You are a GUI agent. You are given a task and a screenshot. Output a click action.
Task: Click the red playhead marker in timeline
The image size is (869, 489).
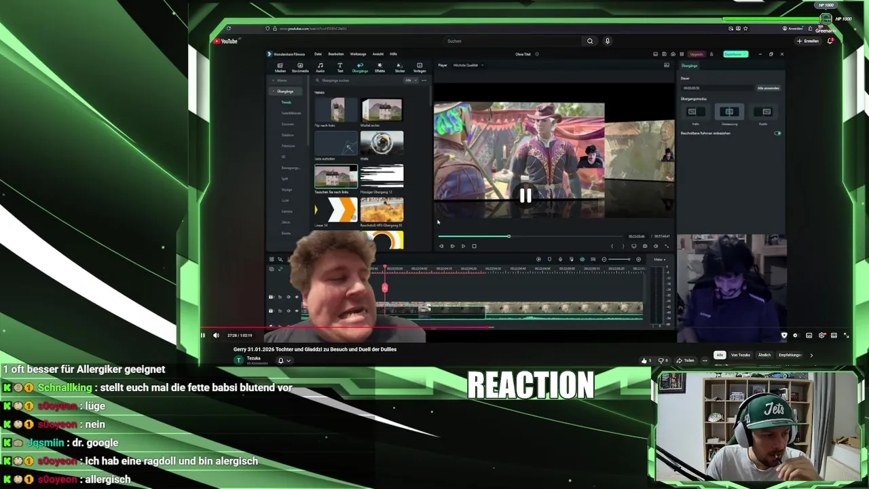point(384,288)
